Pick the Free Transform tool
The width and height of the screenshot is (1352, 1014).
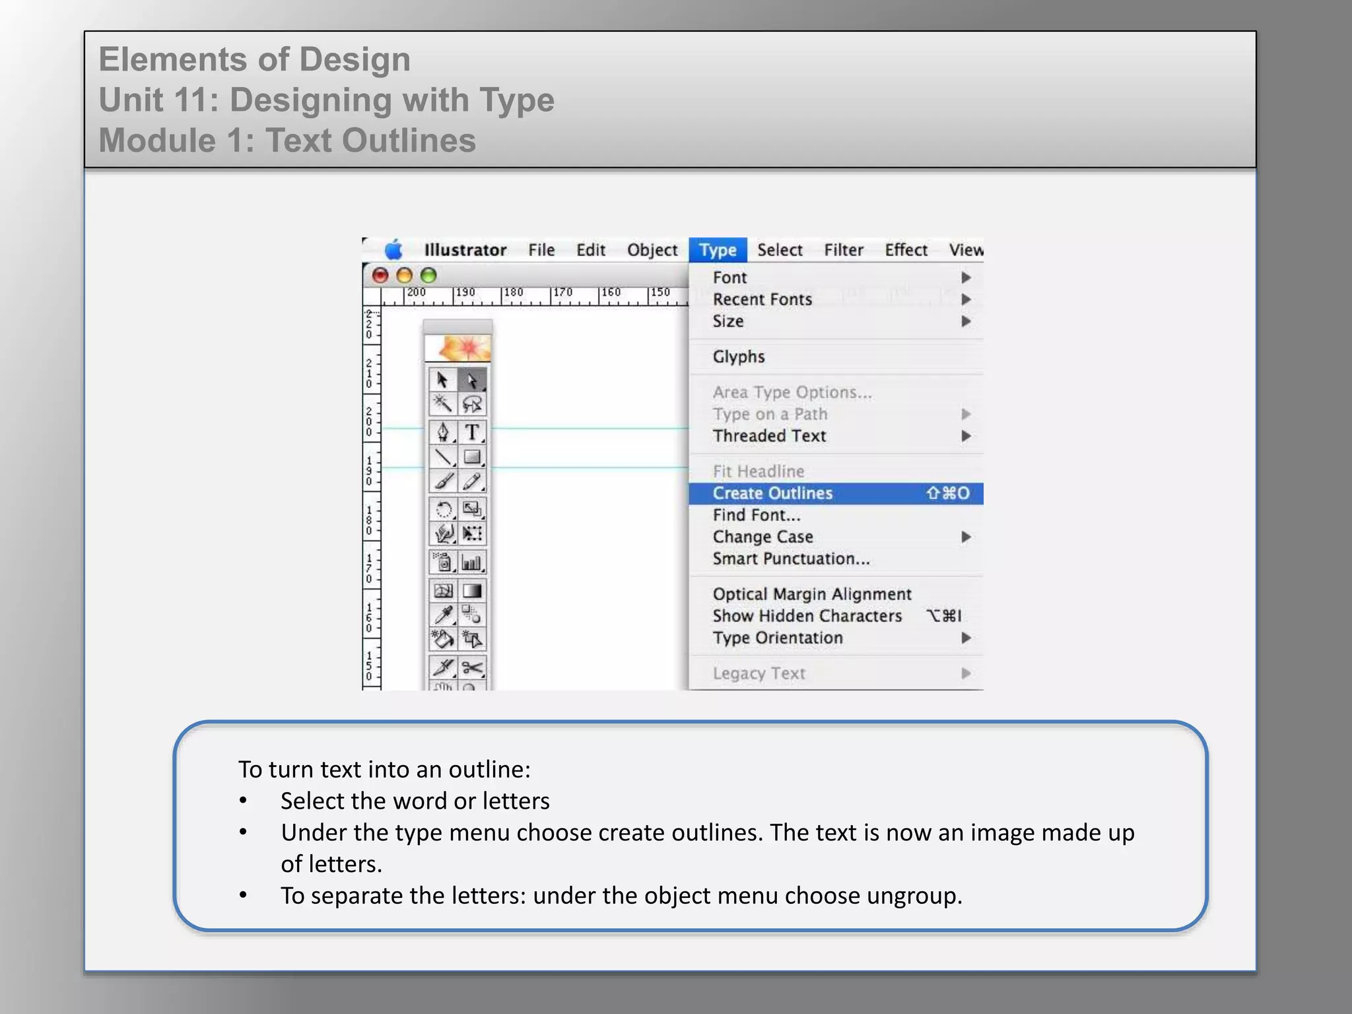click(472, 533)
